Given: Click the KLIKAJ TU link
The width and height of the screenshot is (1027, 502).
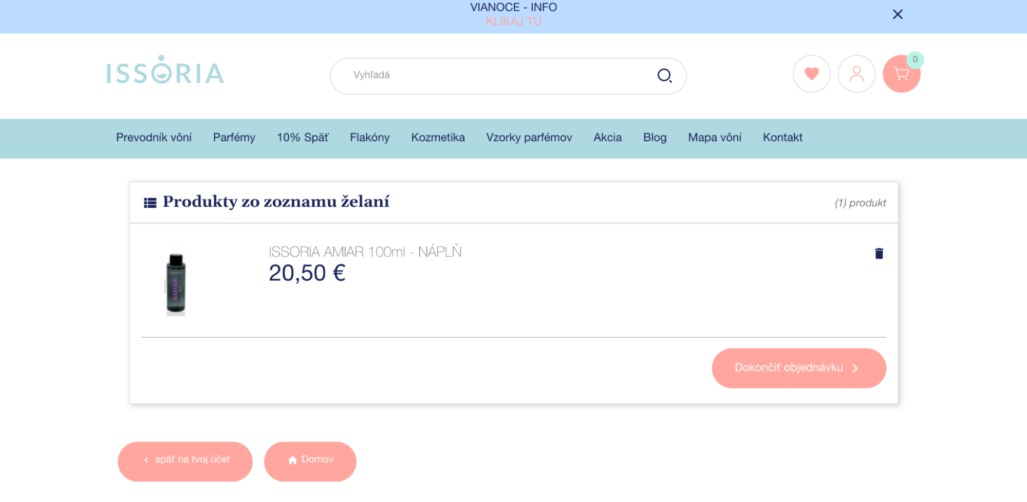Looking at the screenshot, I should click(513, 22).
